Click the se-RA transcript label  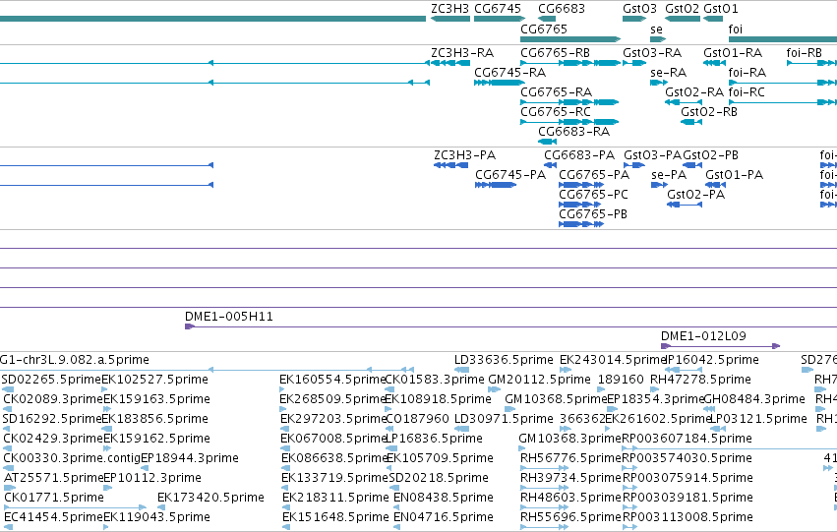click(668, 73)
